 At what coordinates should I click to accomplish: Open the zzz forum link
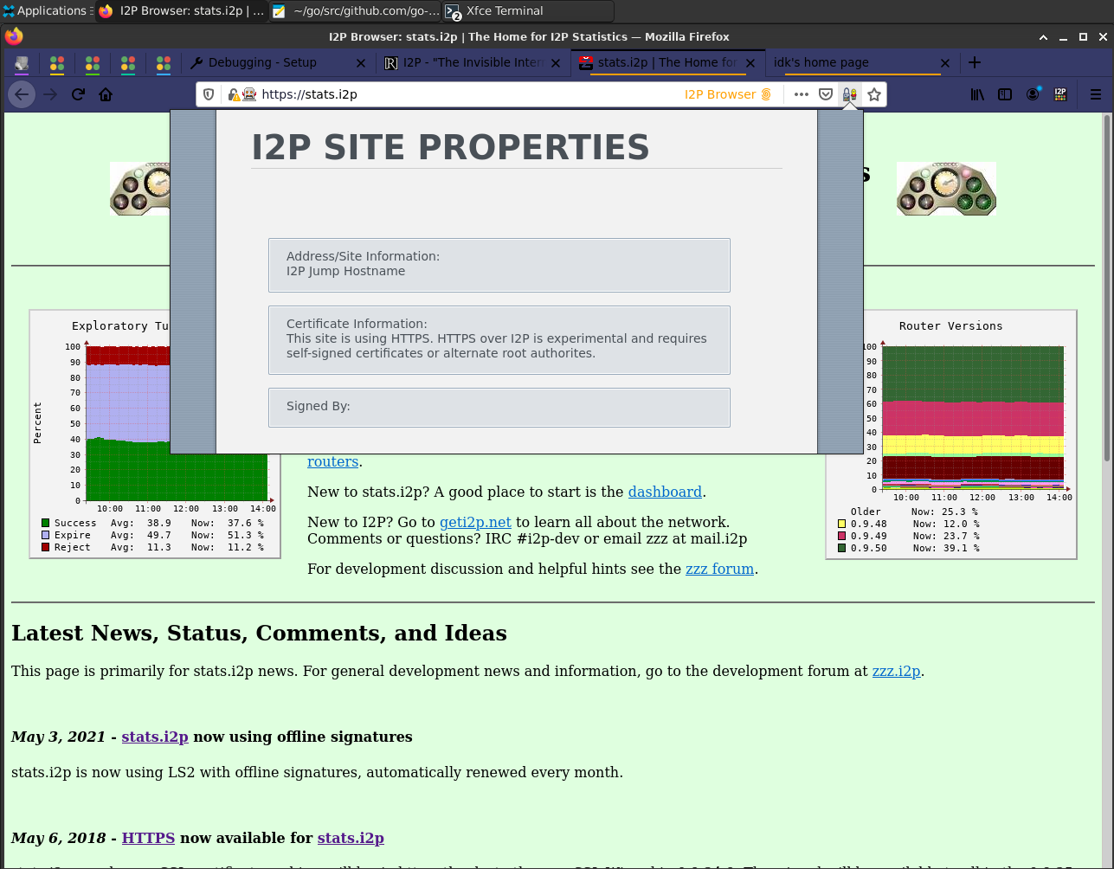[x=719, y=569]
